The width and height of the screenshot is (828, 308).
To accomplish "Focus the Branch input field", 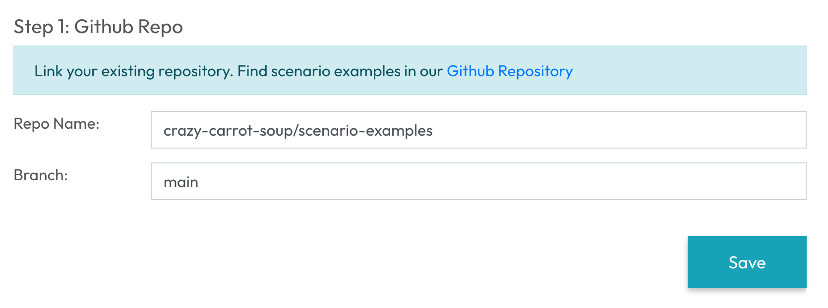I will pyautogui.click(x=478, y=181).
